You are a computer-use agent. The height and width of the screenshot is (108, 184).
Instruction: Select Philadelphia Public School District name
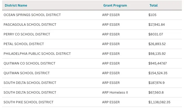(37, 54)
